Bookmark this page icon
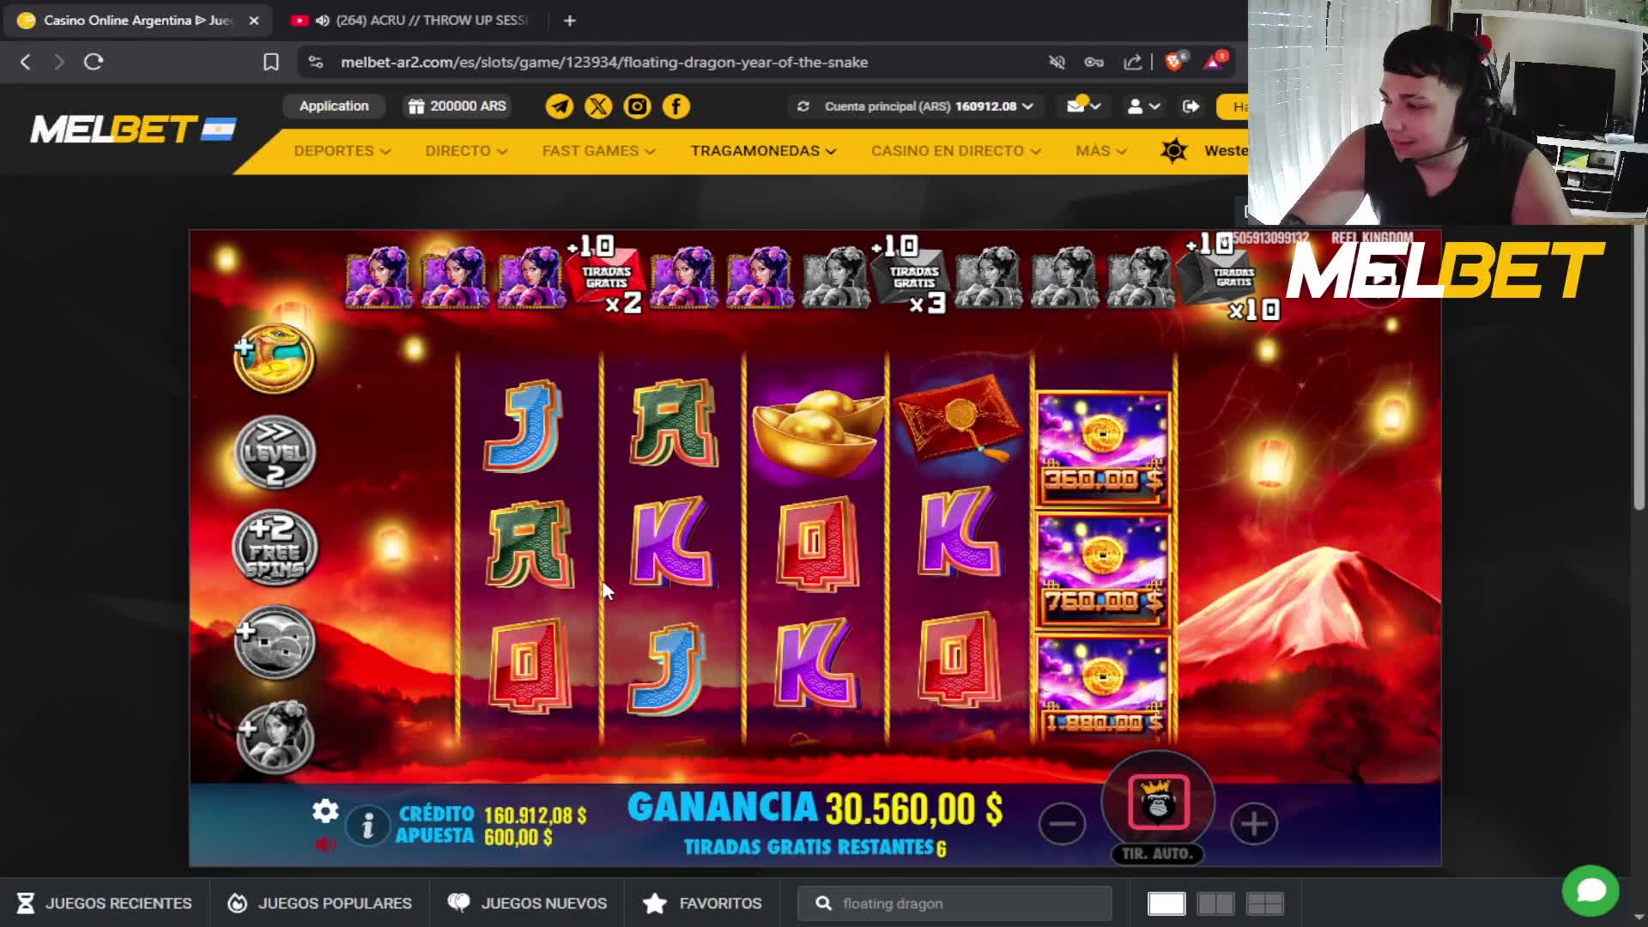The width and height of the screenshot is (1648, 927). [271, 62]
